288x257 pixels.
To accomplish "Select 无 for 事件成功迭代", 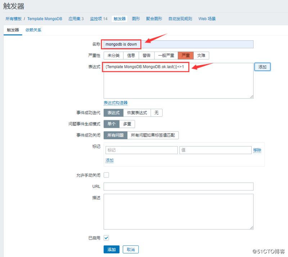I will pos(157,112).
